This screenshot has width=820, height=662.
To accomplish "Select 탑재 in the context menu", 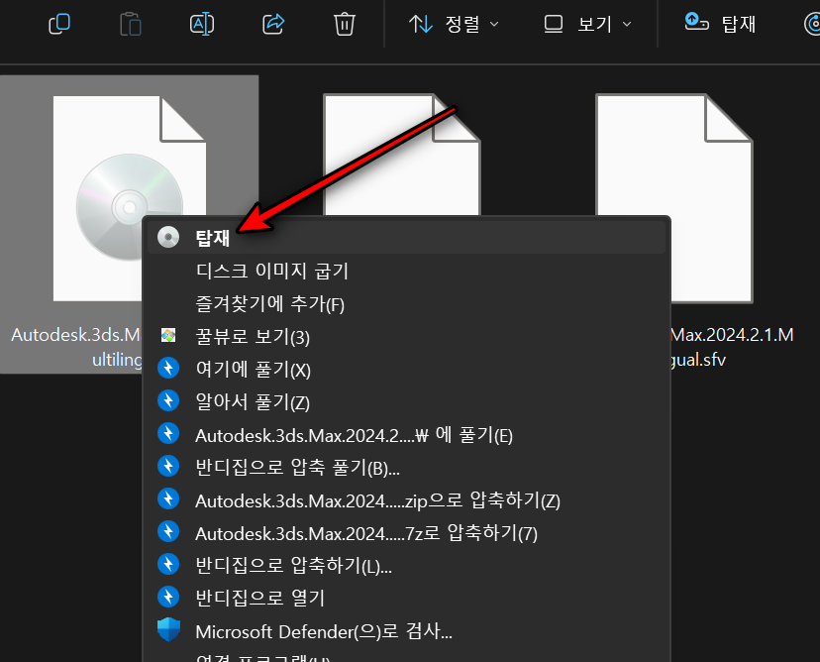I will click(406, 238).
